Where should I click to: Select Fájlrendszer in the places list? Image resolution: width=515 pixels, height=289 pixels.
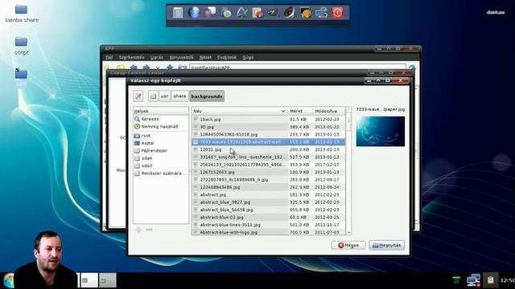[x=154, y=150]
